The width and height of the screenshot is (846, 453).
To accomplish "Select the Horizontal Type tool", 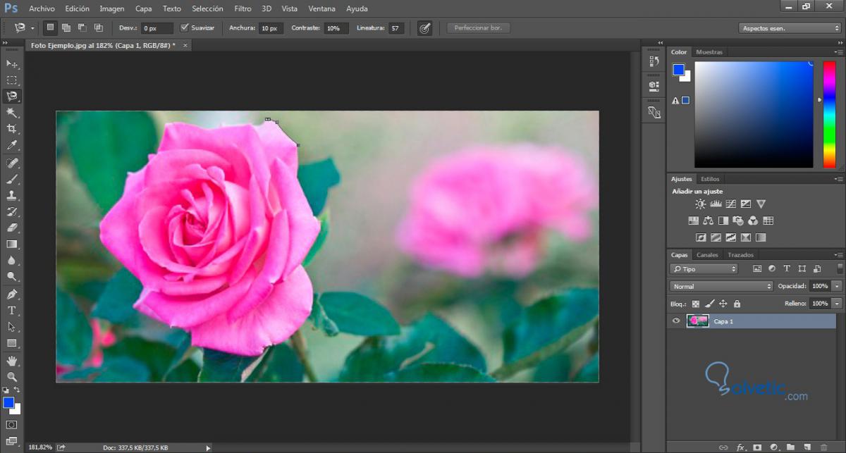I will point(12,311).
